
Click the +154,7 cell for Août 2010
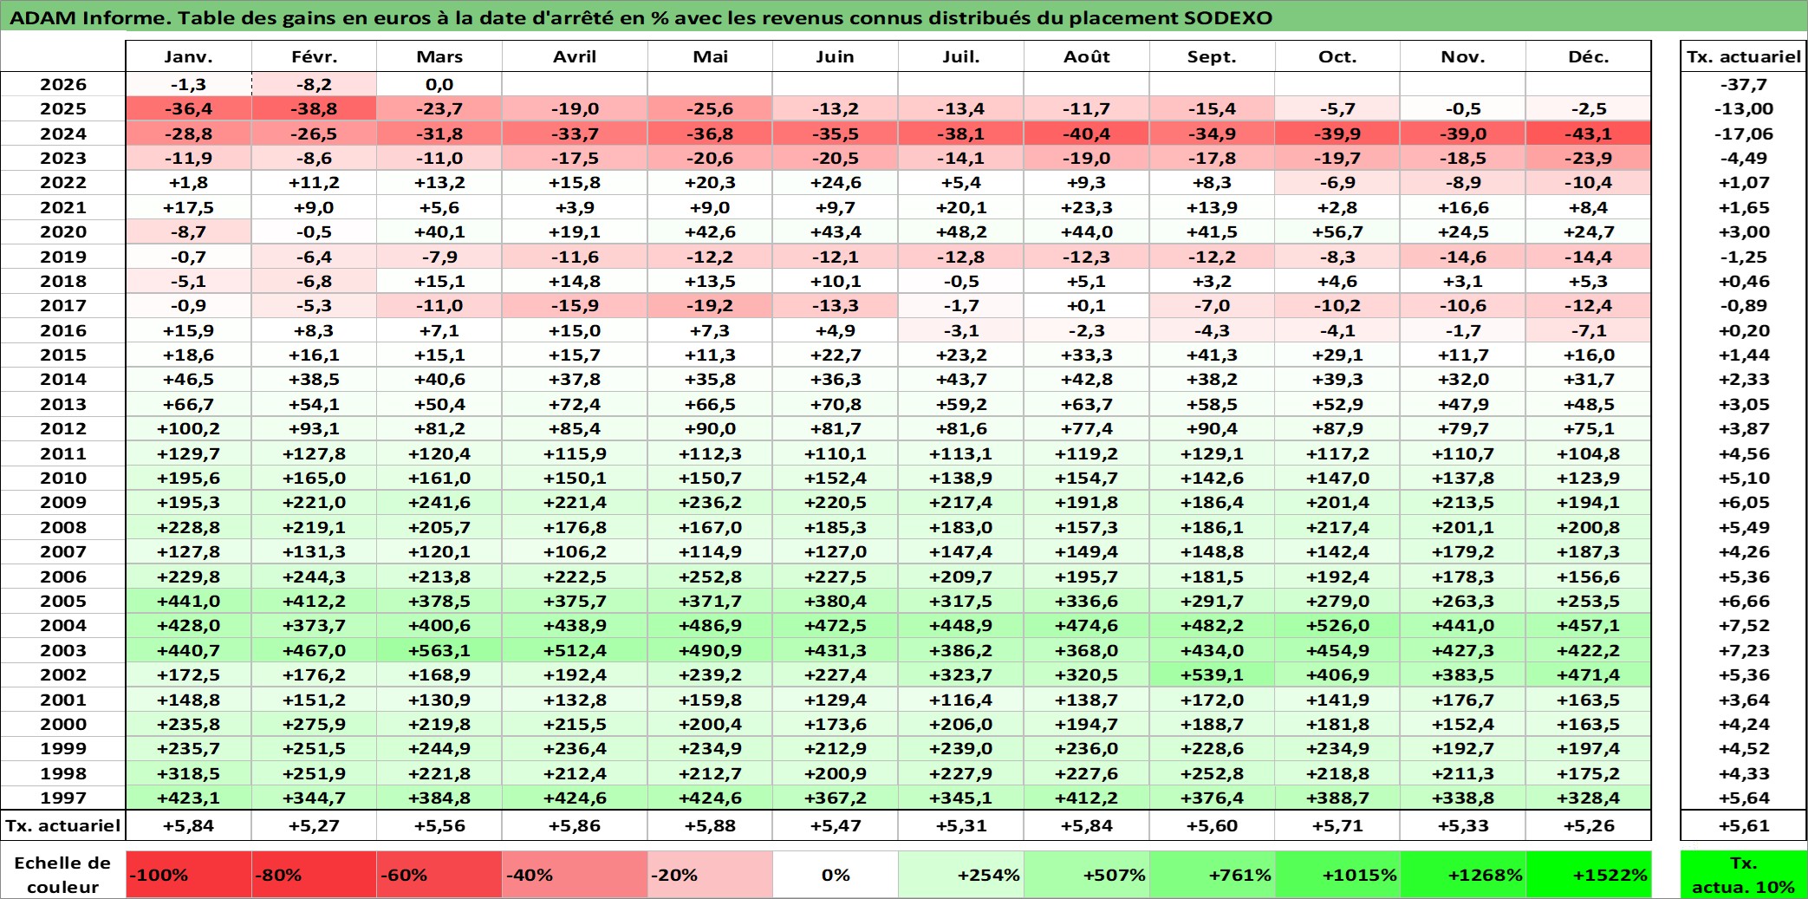pyautogui.click(x=1087, y=478)
